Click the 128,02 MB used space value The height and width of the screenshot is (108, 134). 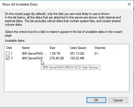point(77,58)
